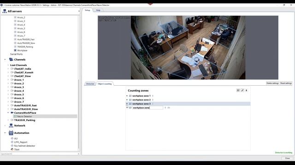Click the script icon beside No helmet detector
This screenshot has width=295, height=165.
point(12,146)
